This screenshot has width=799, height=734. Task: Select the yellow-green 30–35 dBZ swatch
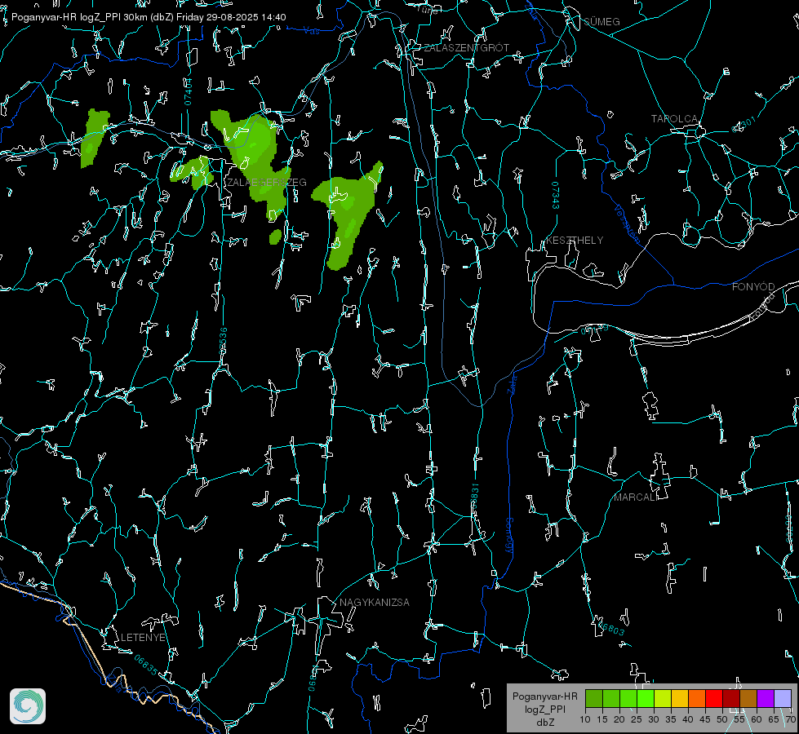(x=663, y=698)
